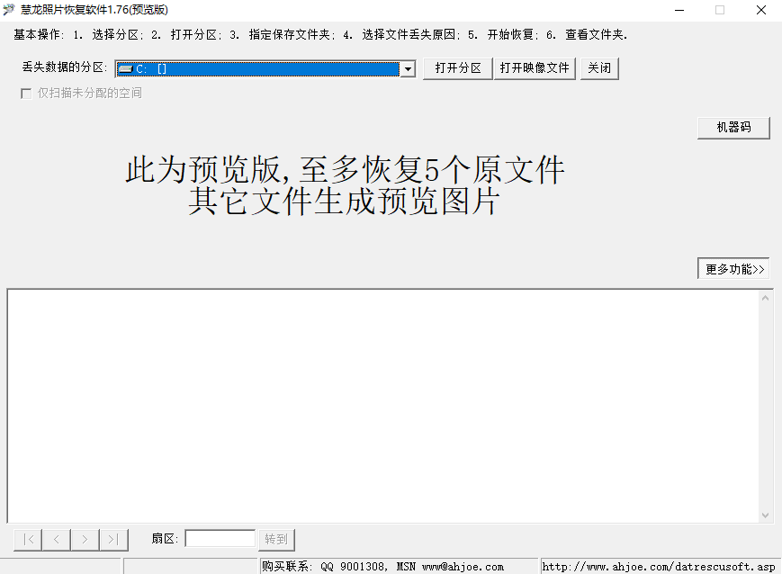
Task: Toggle 仅扫描未分配的空间 checkbox
Action: pos(26,94)
